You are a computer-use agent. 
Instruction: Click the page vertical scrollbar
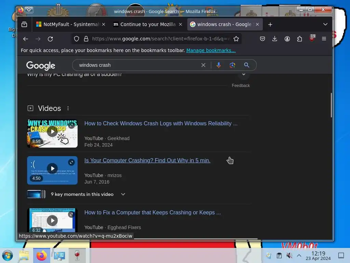[331, 105]
